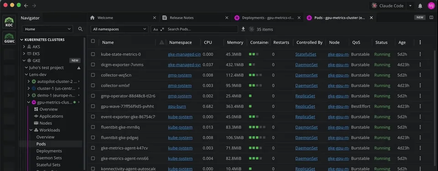438x171 pixels.
Task: Expand the AKS tree node
Action: 24,47
